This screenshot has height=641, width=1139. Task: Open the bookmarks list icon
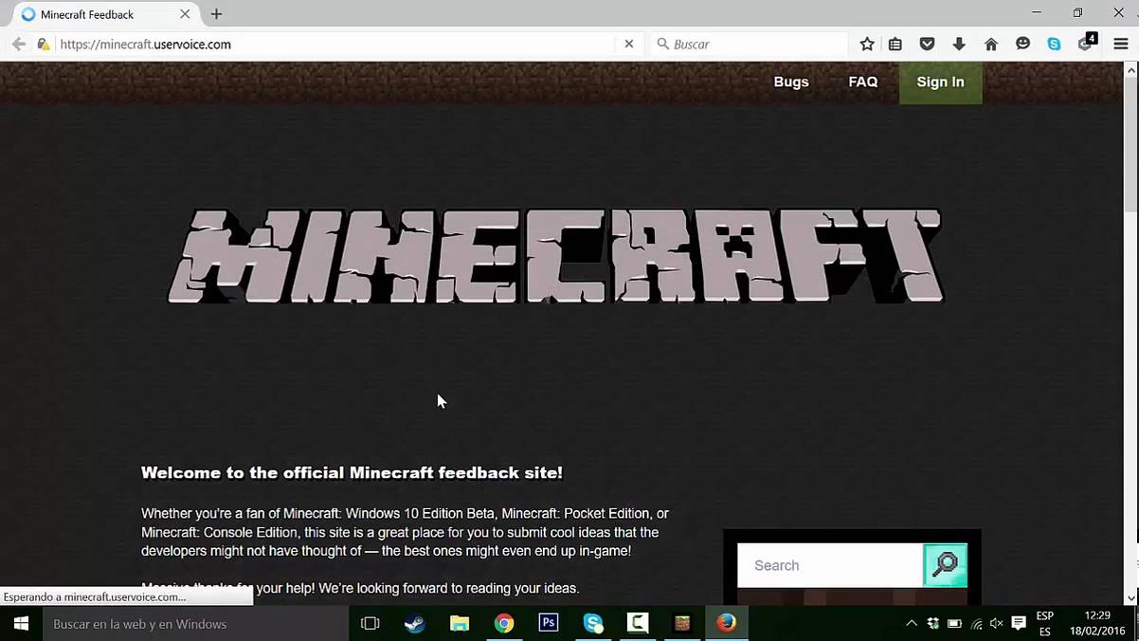click(895, 44)
